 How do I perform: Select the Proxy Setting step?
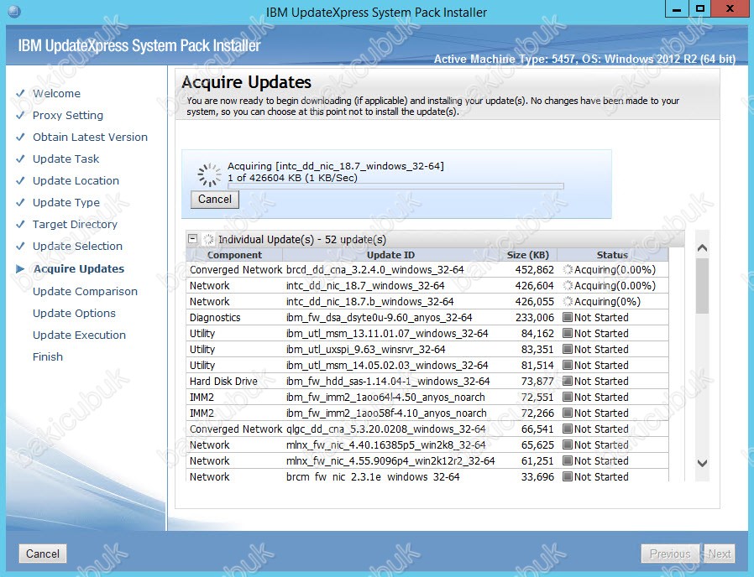(68, 115)
